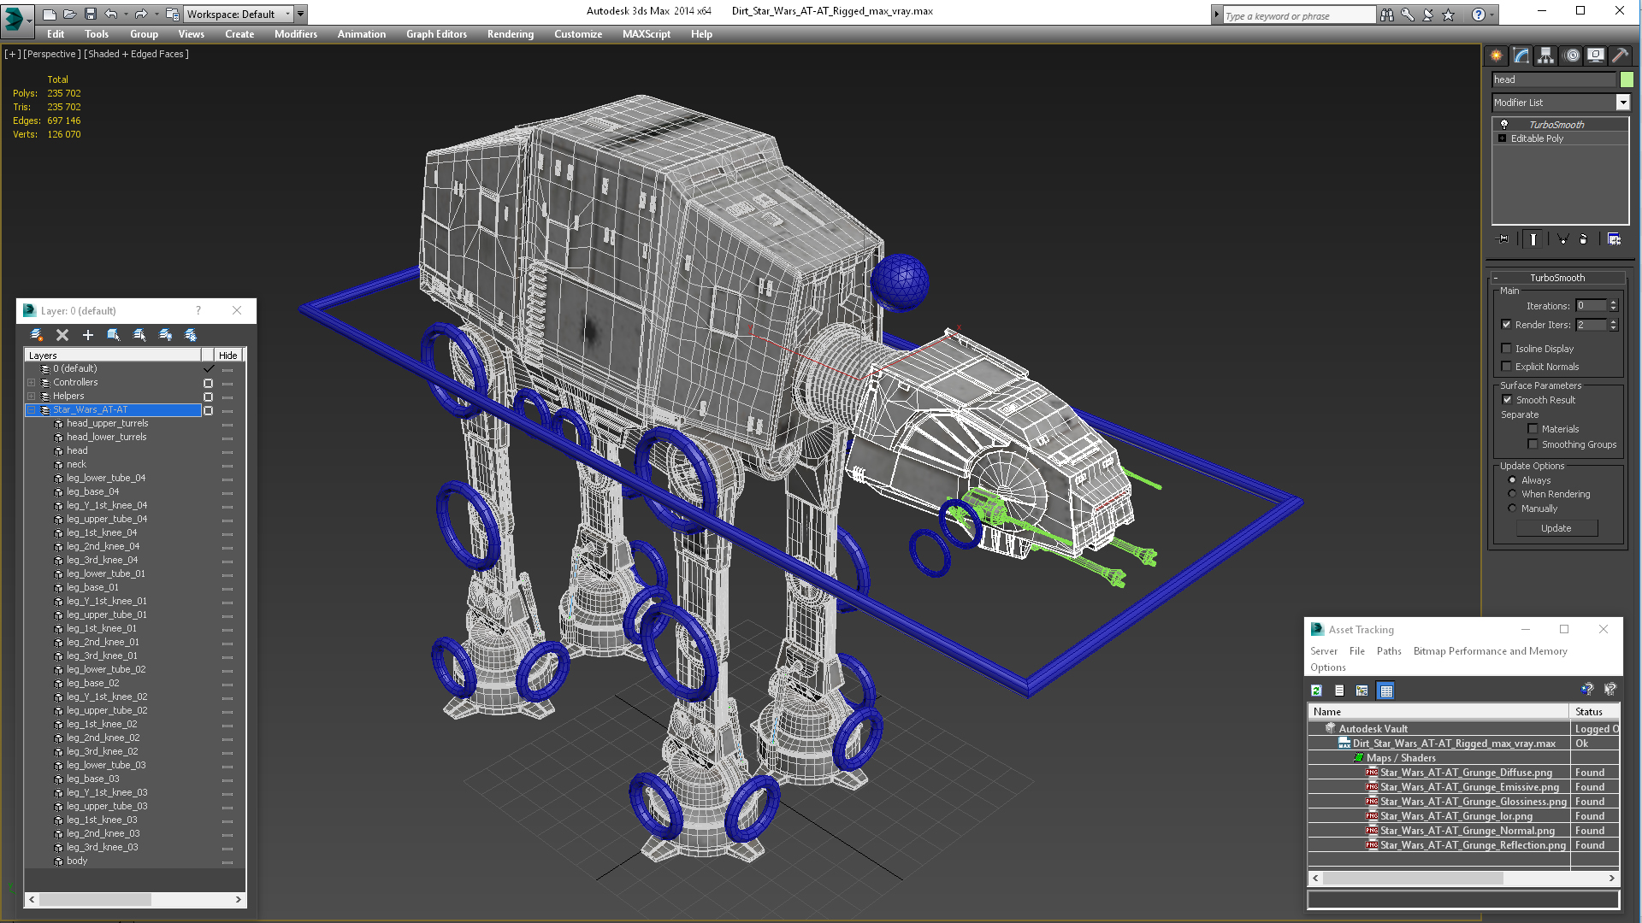Click Configure Modifier Sets icon
The image size is (1642, 923).
(1614, 239)
